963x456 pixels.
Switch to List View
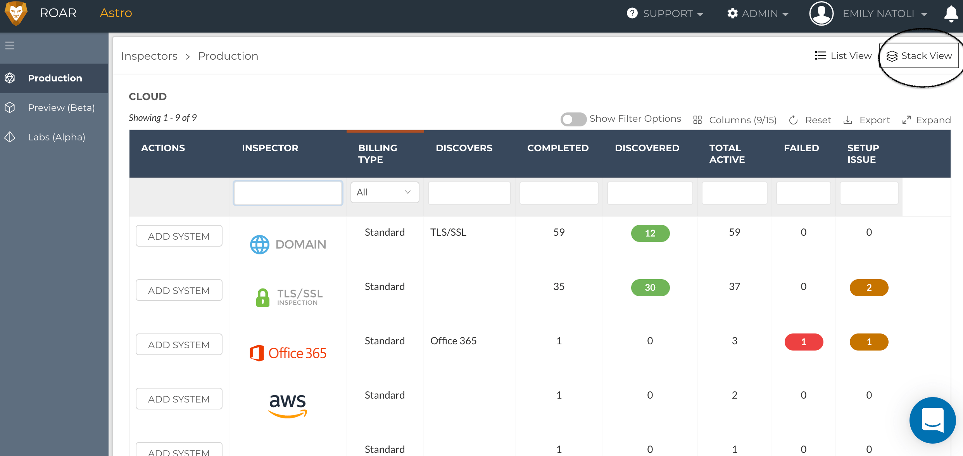(843, 55)
